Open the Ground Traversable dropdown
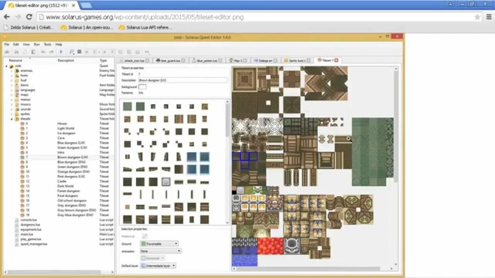Screen dimensions: 495x278 [159, 244]
